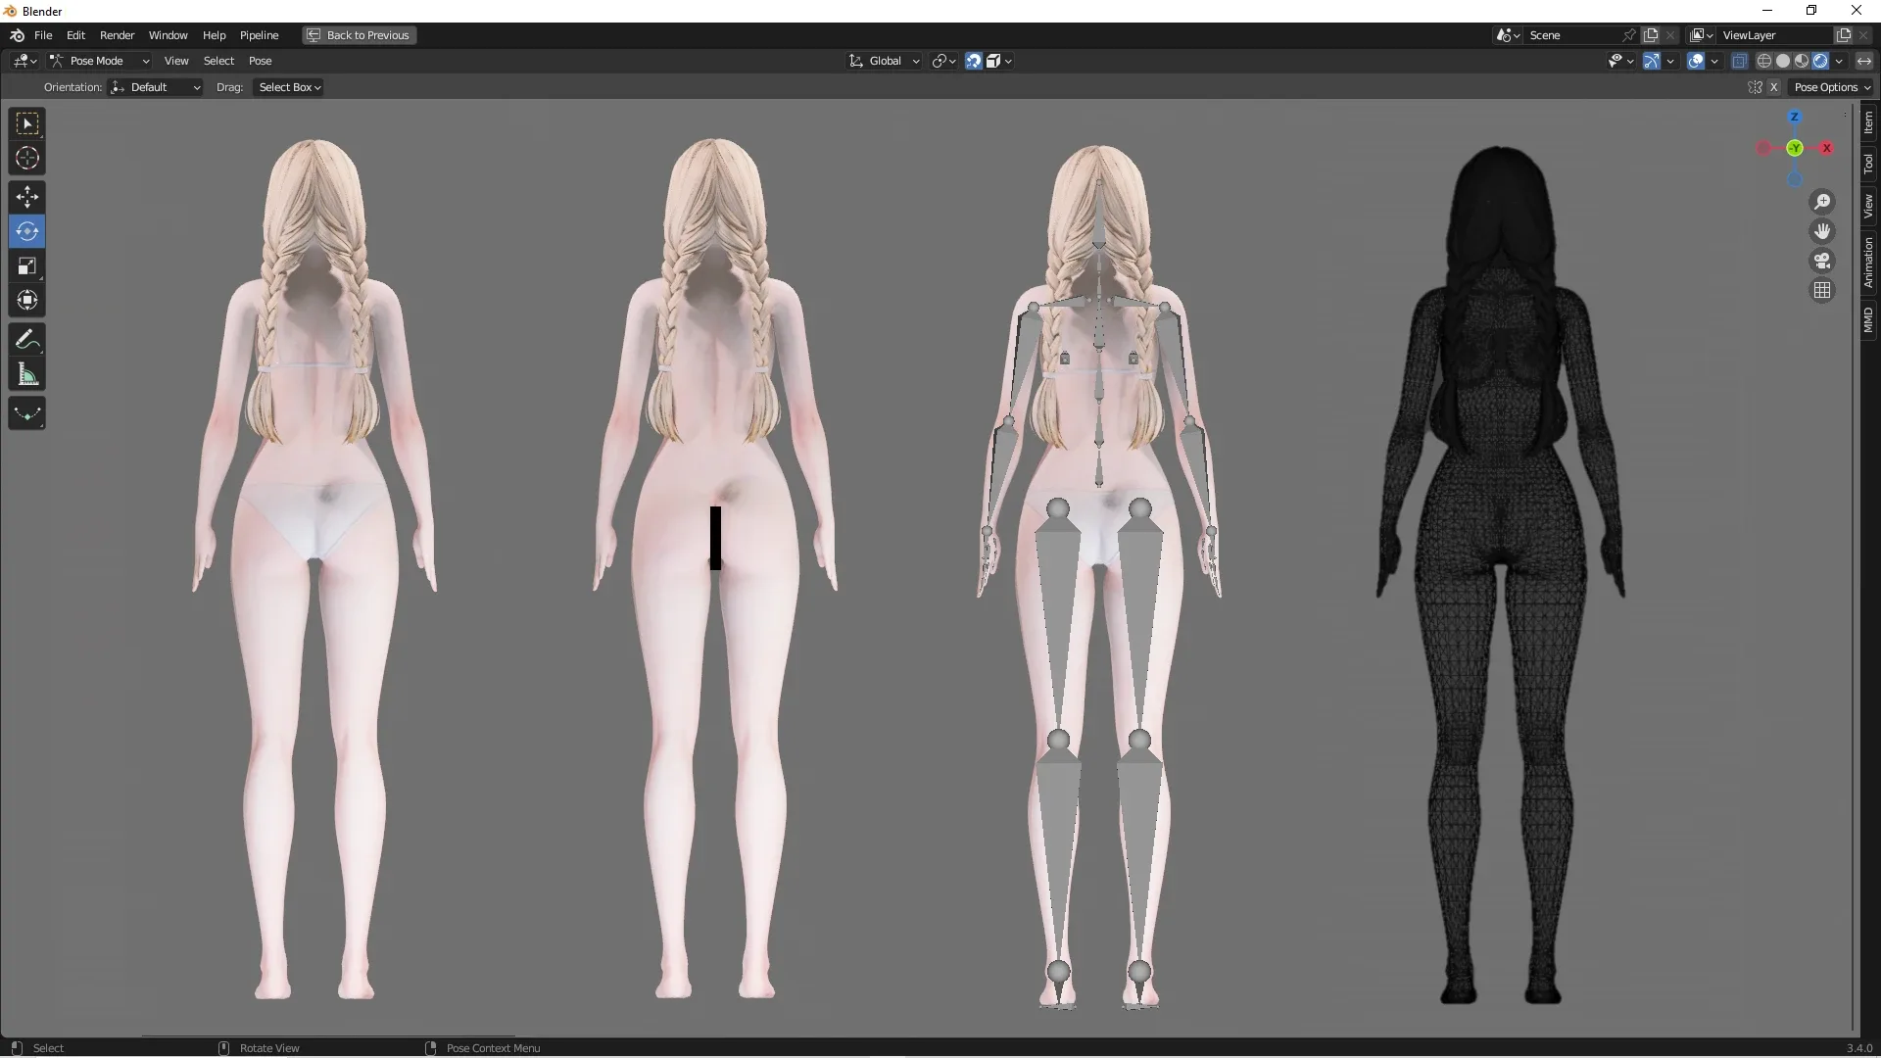Enable the snapping magnet toggle
The width and height of the screenshot is (1881, 1058).
[x=972, y=61]
